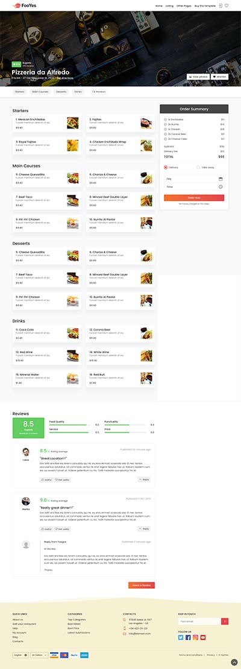Remove 1x Enchiladas from order summary
This screenshot has width=241, height=669.
[x=165, y=119]
